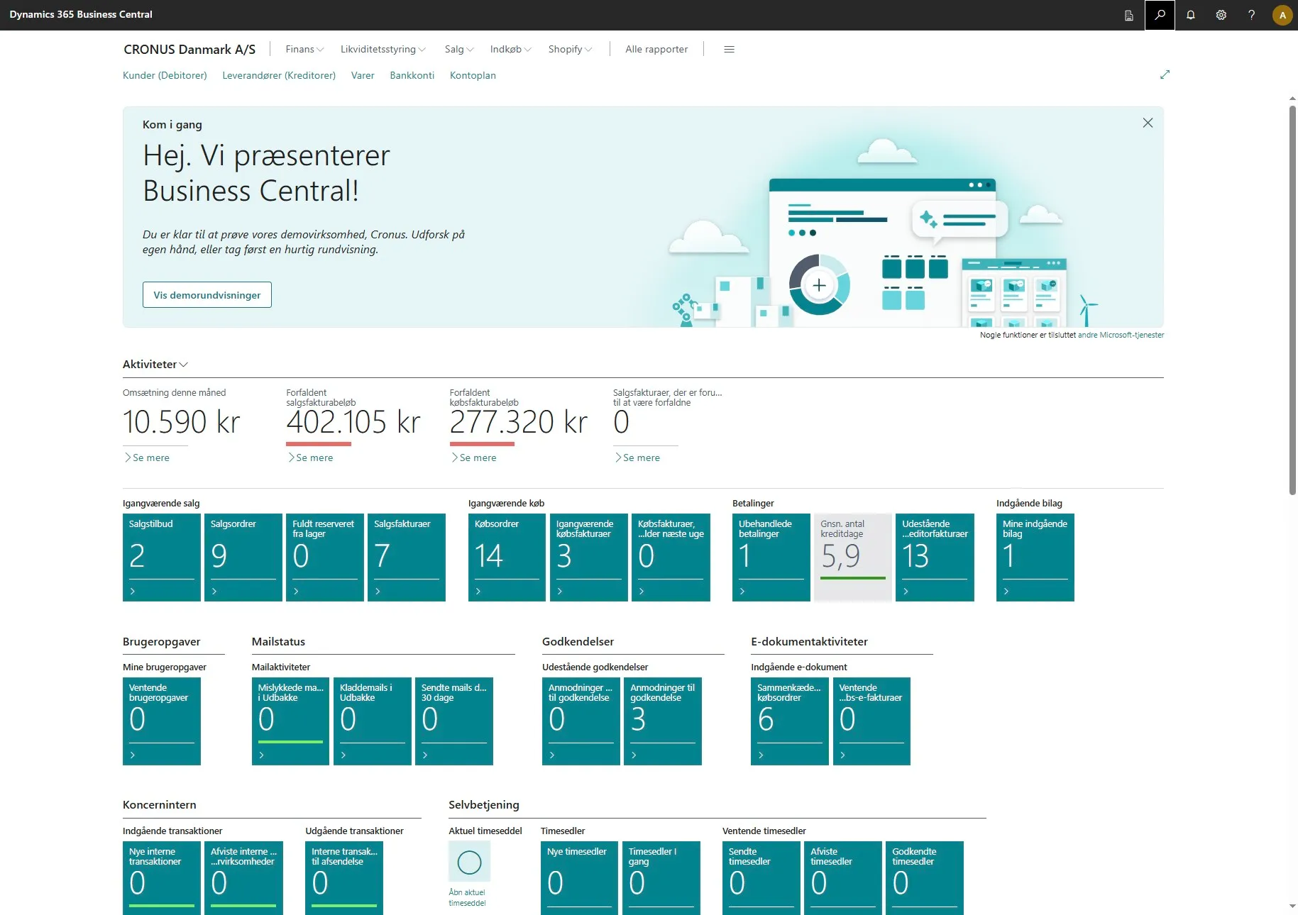
Task: Open the Nye timesedler tile
Action: pyautogui.click(x=580, y=878)
